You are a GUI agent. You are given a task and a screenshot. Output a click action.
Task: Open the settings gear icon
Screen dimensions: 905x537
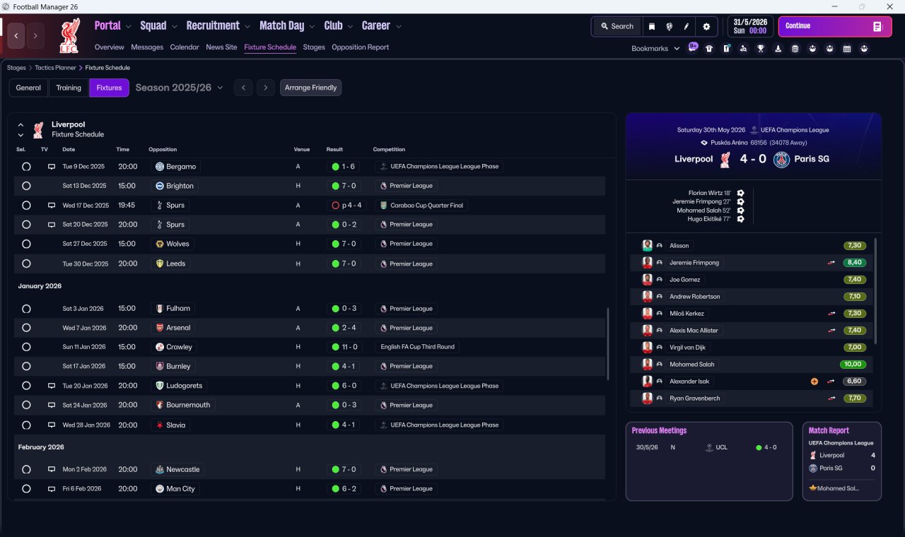tap(706, 26)
